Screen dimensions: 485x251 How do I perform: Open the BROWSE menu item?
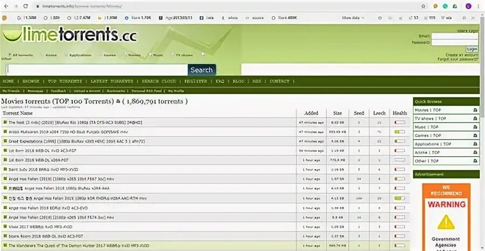tap(31, 81)
